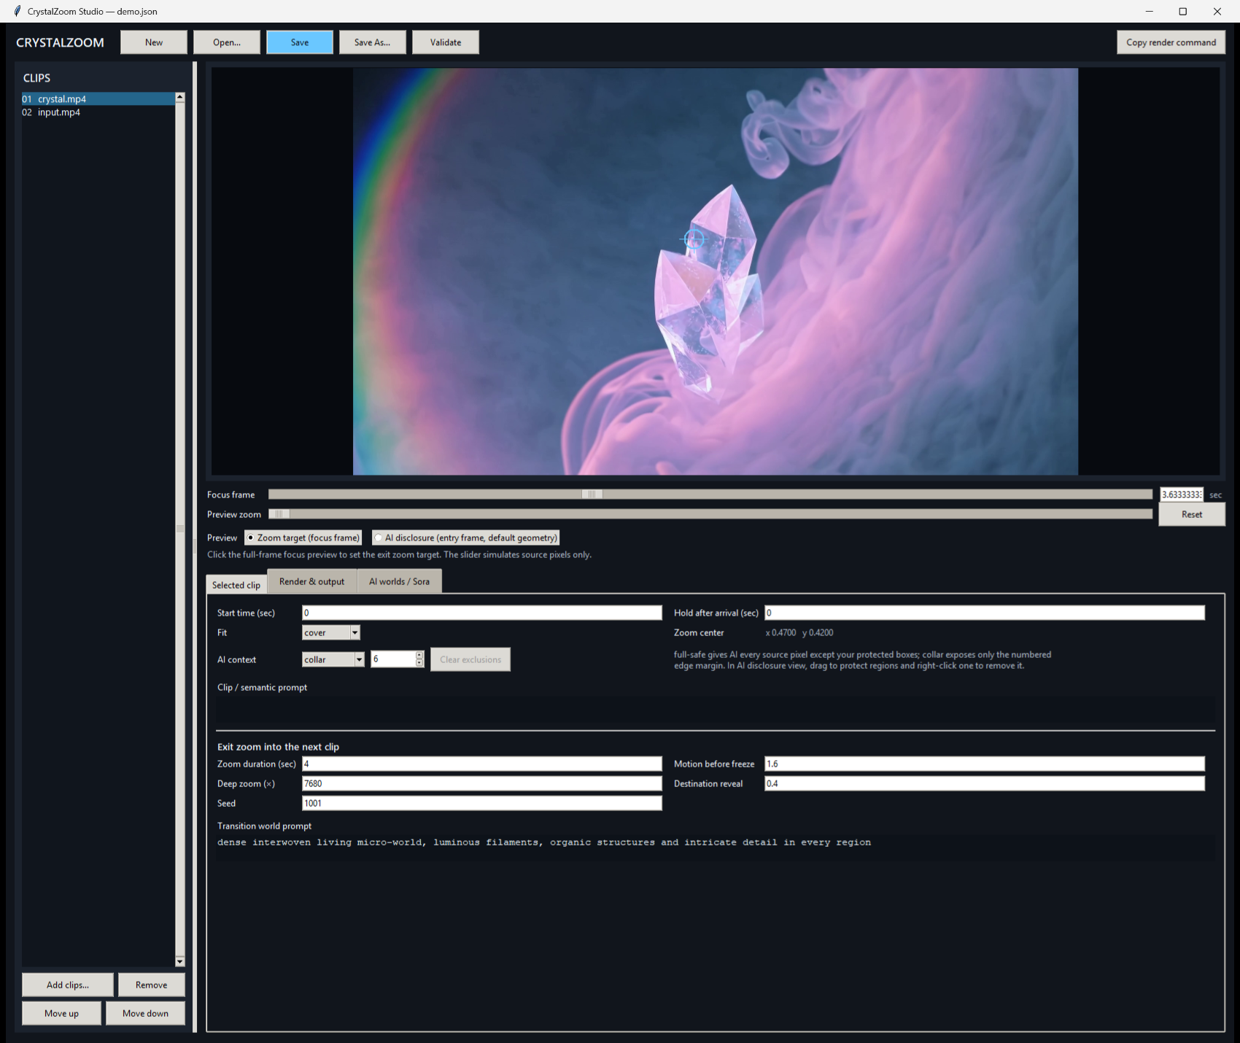Click the Seed field
1240x1043 pixels.
coord(482,803)
